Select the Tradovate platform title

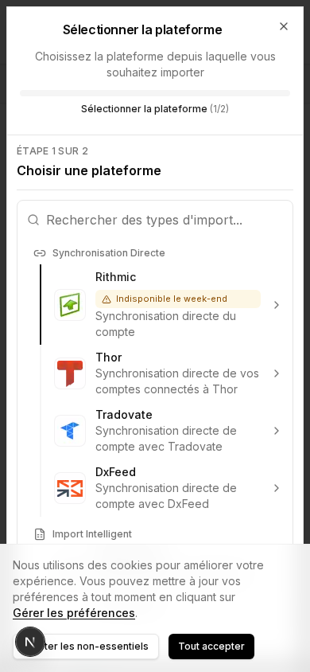(124, 415)
